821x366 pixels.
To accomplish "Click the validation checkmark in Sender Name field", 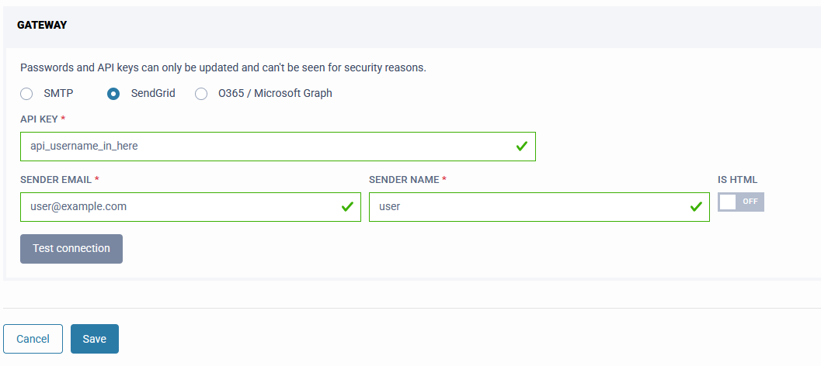I will pyautogui.click(x=696, y=207).
